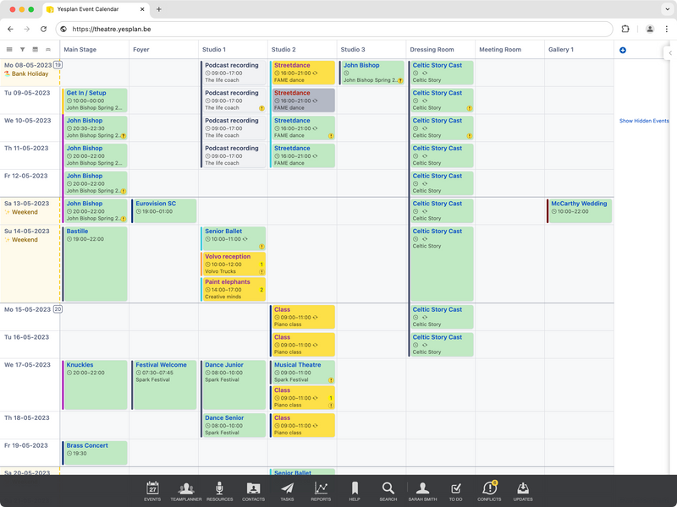Open Tasks via the paper plane icon
Image resolution: width=677 pixels, height=507 pixels.
coord(287,490)
